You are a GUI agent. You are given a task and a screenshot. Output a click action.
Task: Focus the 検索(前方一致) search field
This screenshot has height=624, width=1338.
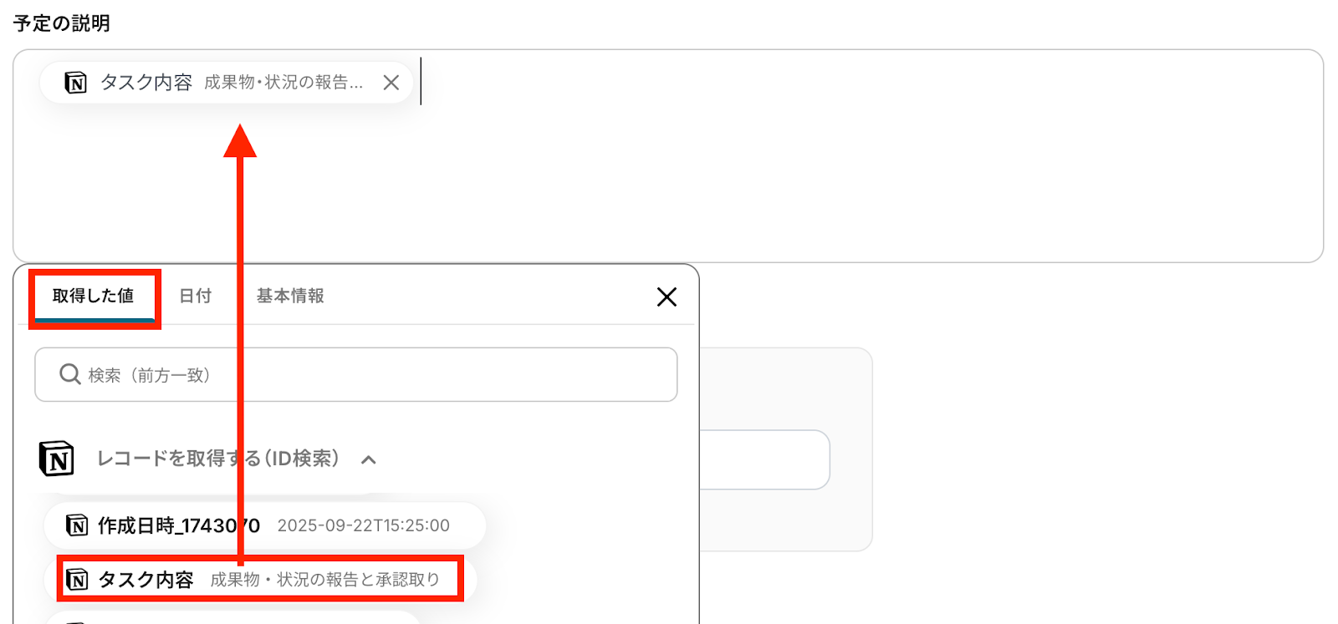356,374
